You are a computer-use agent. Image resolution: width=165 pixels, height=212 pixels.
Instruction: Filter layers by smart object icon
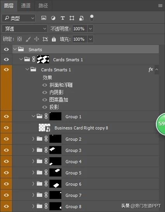[81, 18]
